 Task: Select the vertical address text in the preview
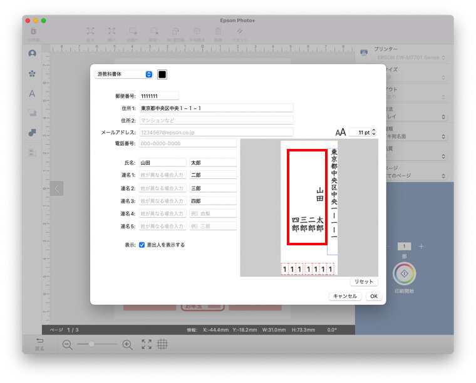334,194
